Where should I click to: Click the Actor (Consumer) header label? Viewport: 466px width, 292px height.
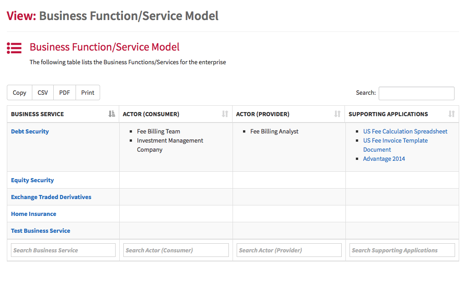[x=151, y=114]
